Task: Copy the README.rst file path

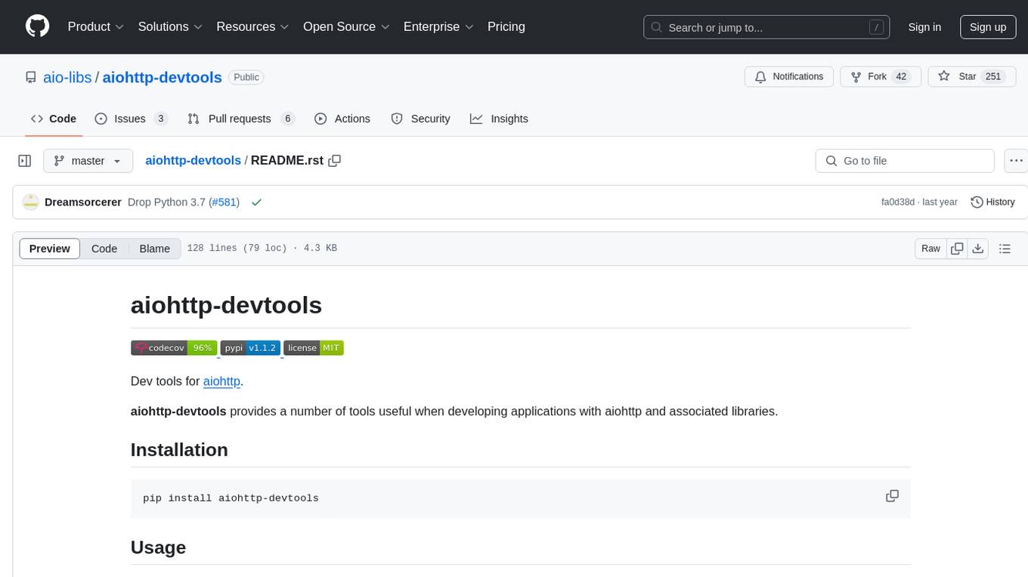Action: coord(335,160)
